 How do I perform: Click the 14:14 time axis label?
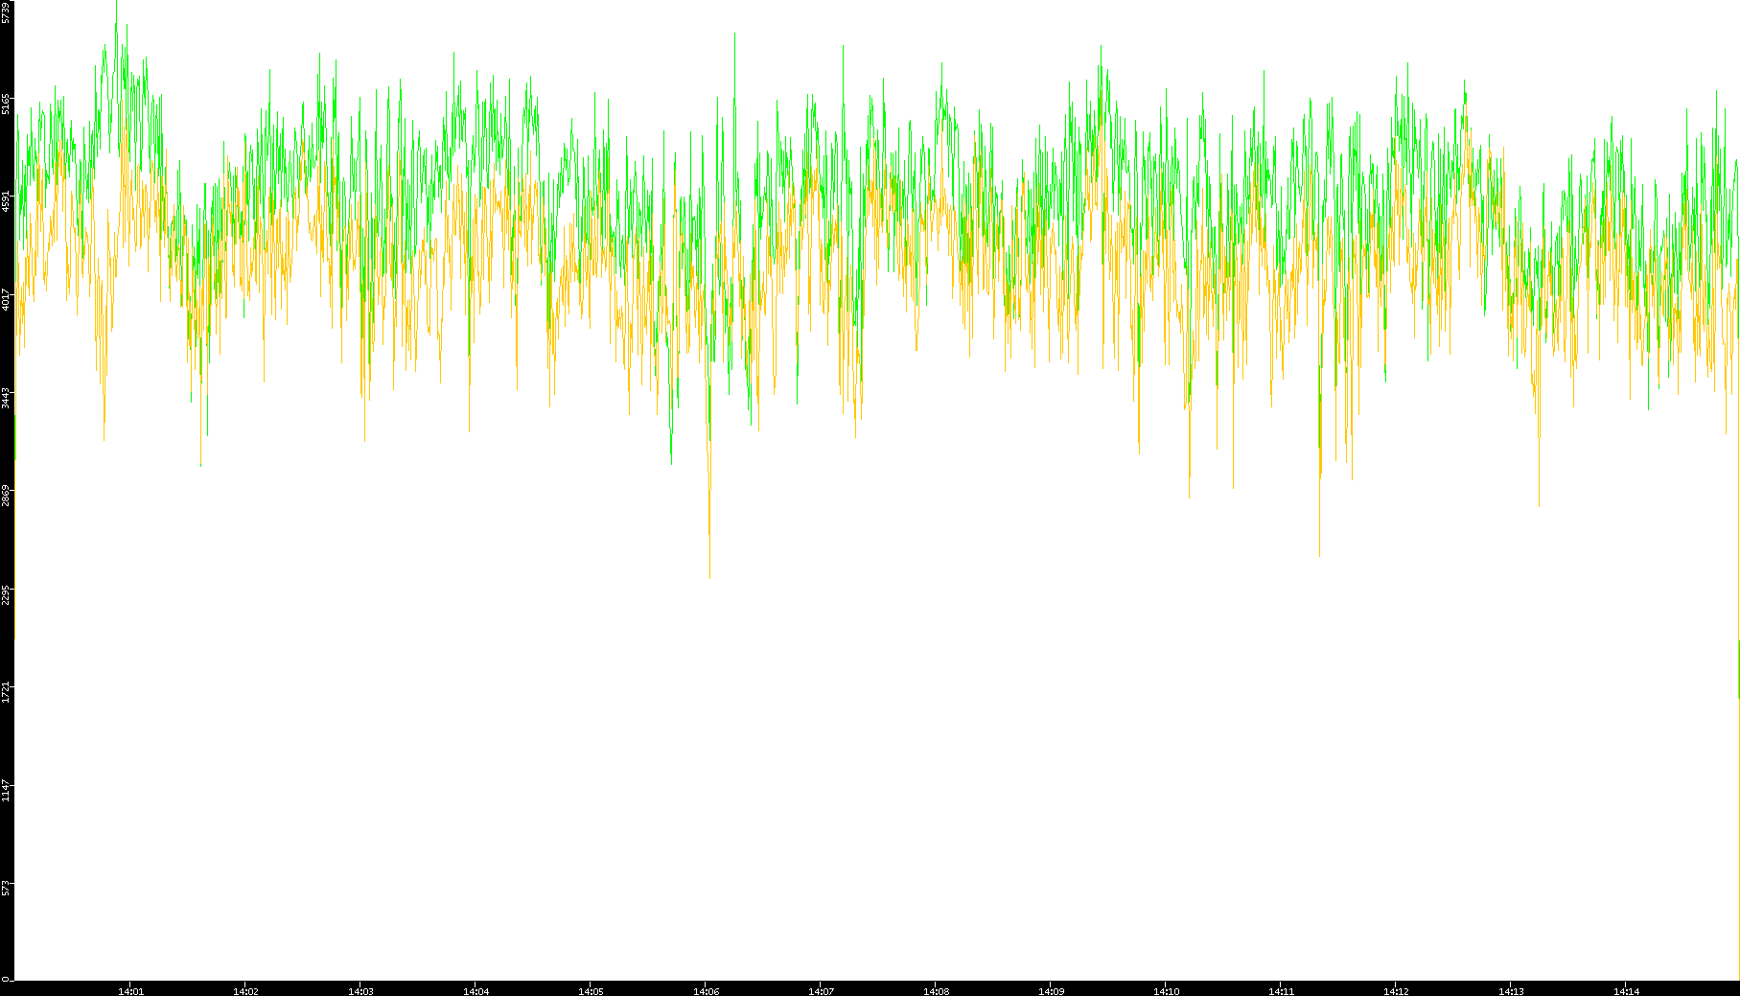pyautogui.click(x=1626, y=991)
